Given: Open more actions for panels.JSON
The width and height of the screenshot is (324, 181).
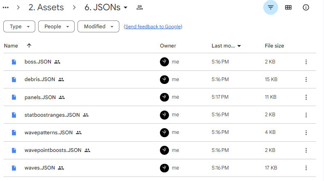Looking at the screenshot, I should coord(306,97).
